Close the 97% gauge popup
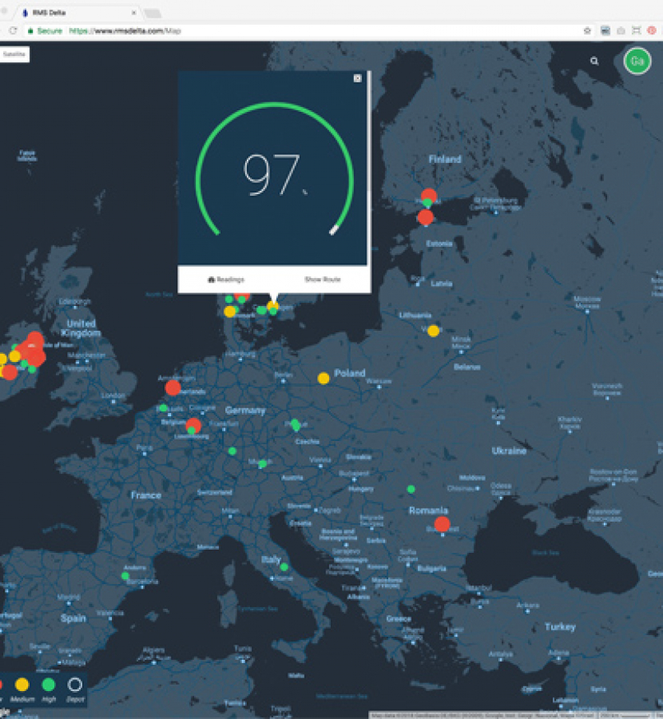Image resolution: width=663 pixels, height=719 pixels. [358, 78]
